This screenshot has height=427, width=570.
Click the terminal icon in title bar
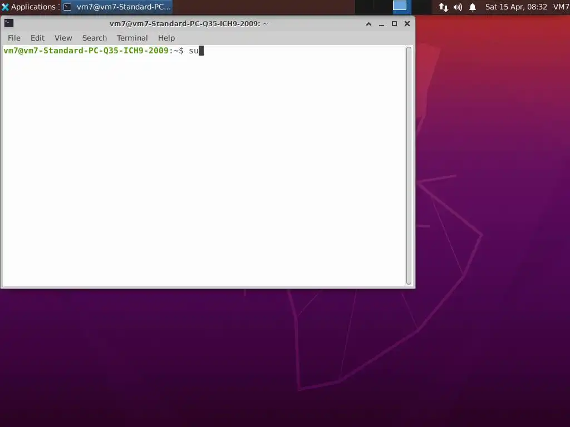click(x=9, y=23)
